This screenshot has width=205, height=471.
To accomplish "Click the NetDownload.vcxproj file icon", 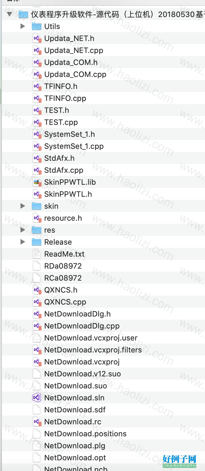I will (x=37, y=362).
